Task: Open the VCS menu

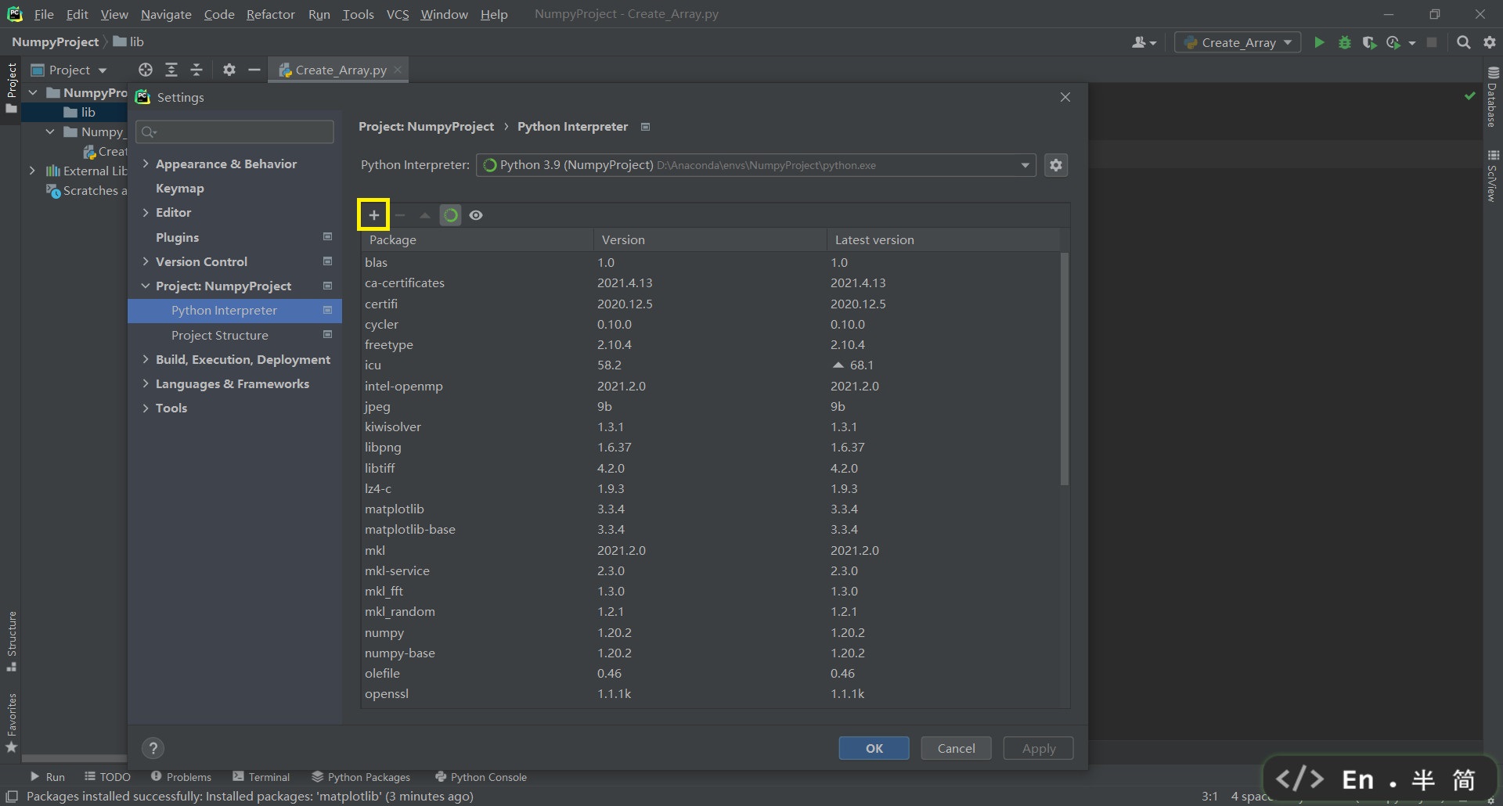Action: [398, 14]
